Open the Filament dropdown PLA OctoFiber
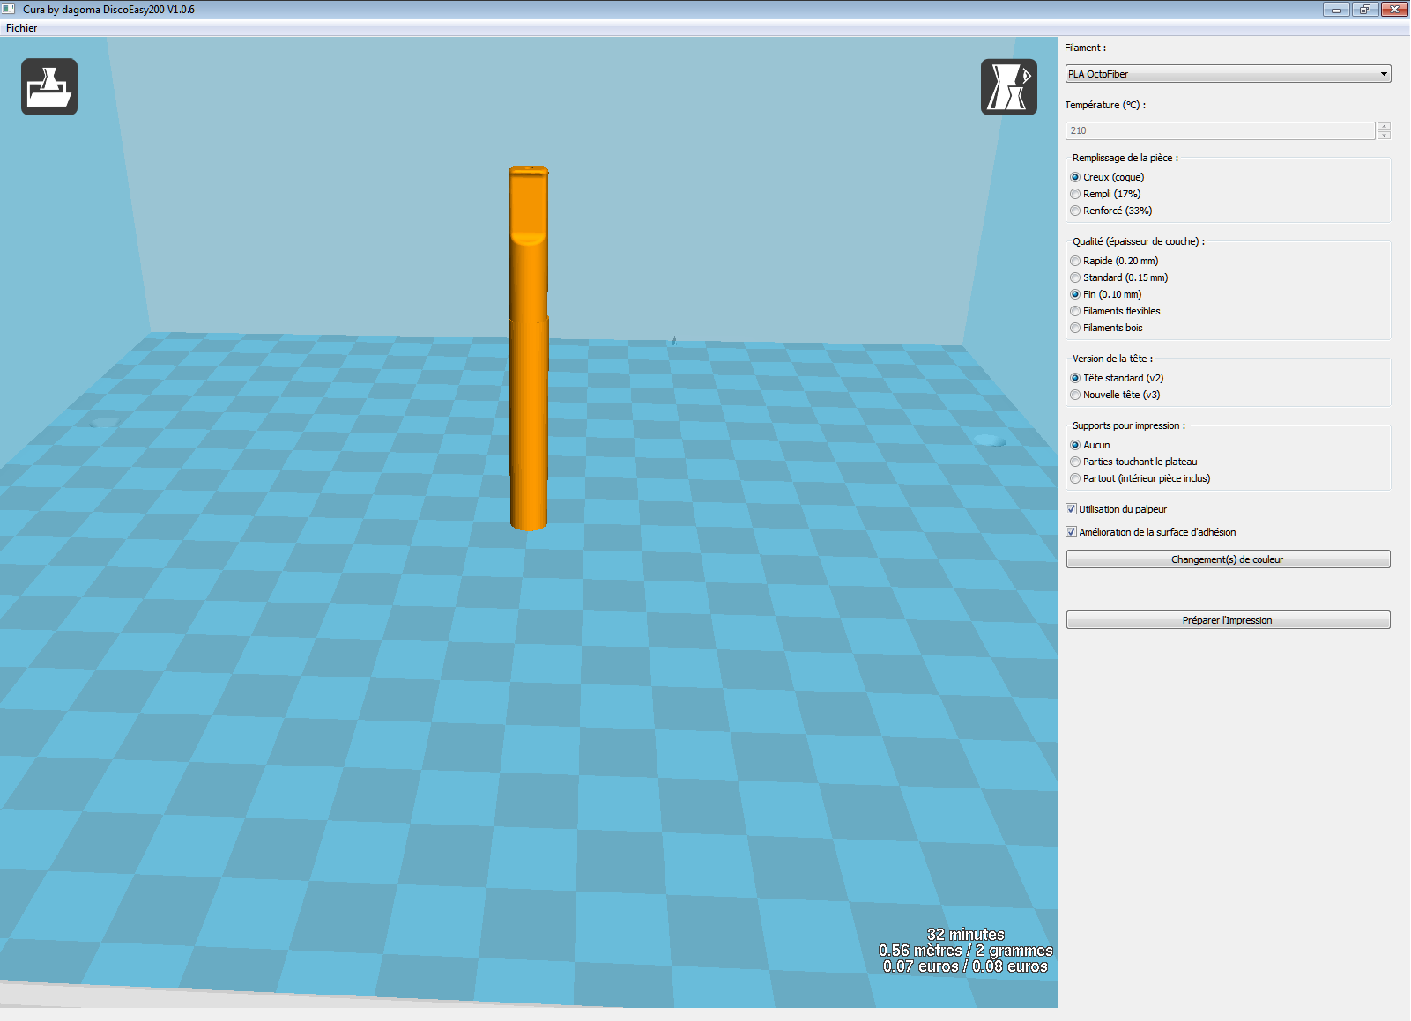1411x1021 pixels. click(x=1228, y=74)
